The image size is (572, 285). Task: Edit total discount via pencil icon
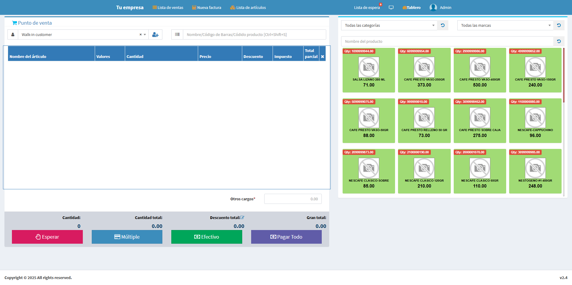pos(242,218)
